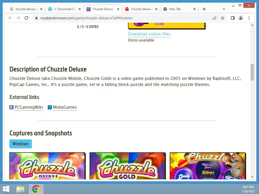Select the Windows captures platform button
Image resolution: width=259 pixels, height=194 pixels.
tap(20, 144)
